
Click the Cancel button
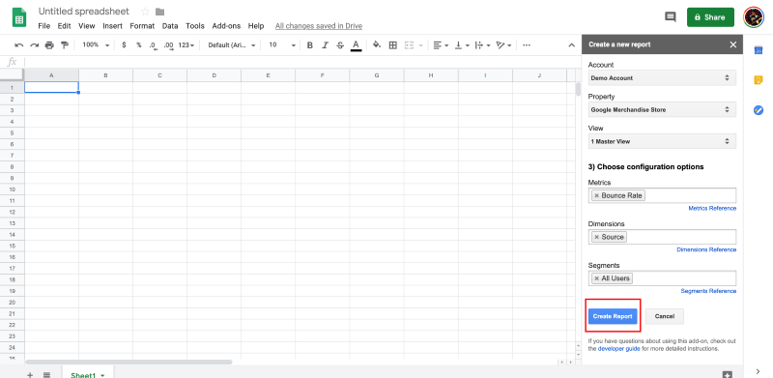tap(665, 316)
